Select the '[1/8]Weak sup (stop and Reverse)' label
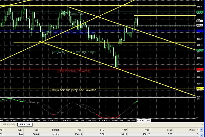 pyautogui.click(x=74, y=90)
